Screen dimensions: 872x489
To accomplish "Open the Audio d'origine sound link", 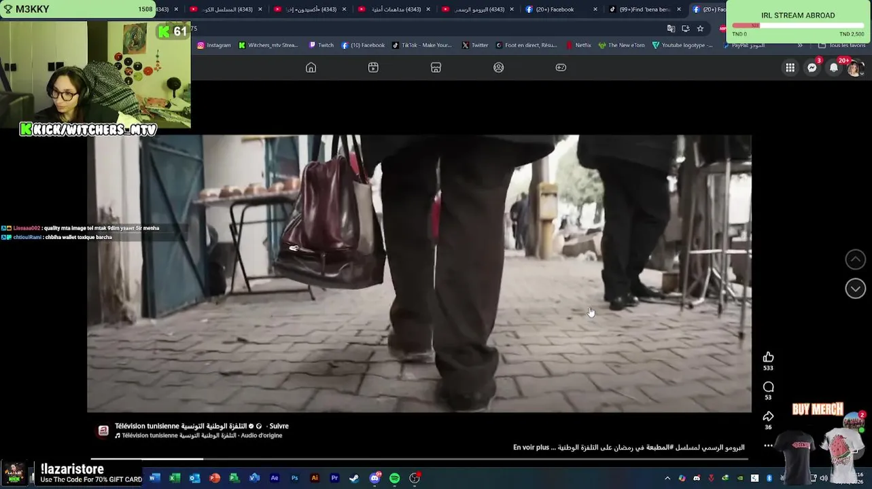I will point(262,435).
